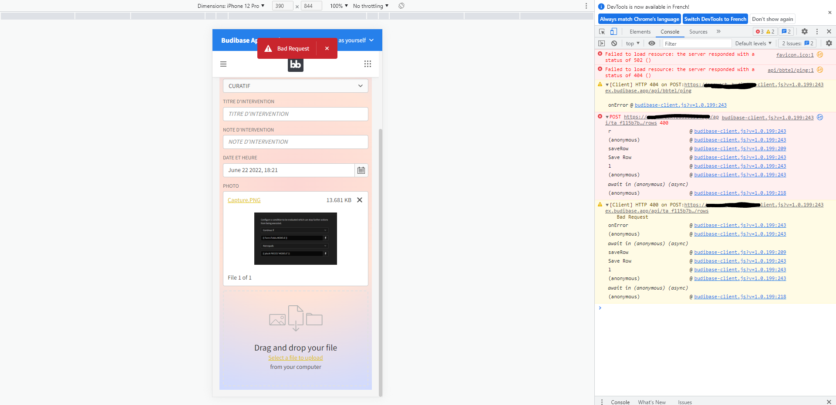The image size is (836, 405).
Task: Activate the inspect element picker
Action: 602,31
